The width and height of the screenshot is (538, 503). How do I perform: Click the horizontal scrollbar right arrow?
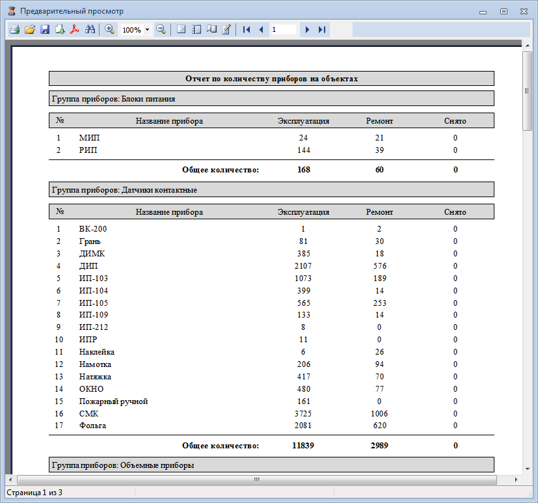[x=516, y=480]
